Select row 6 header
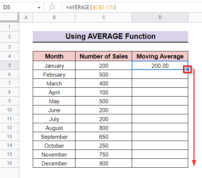The width and height of the screenshot is (202, 178). coord(9,74)
